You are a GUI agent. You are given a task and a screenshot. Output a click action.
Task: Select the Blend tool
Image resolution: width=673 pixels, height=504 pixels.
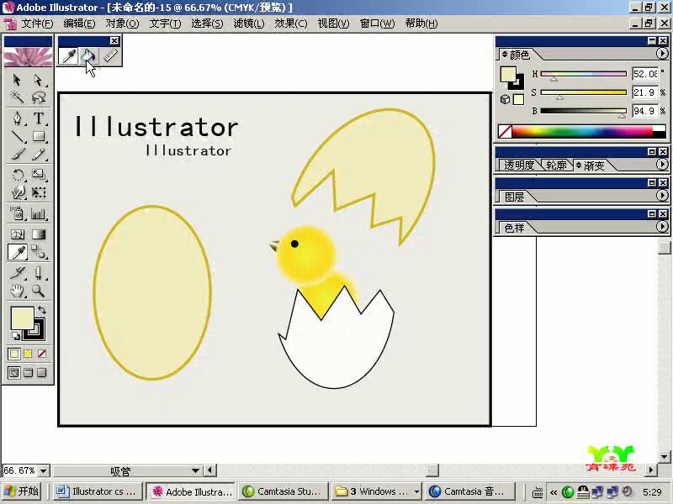point(39,253)
